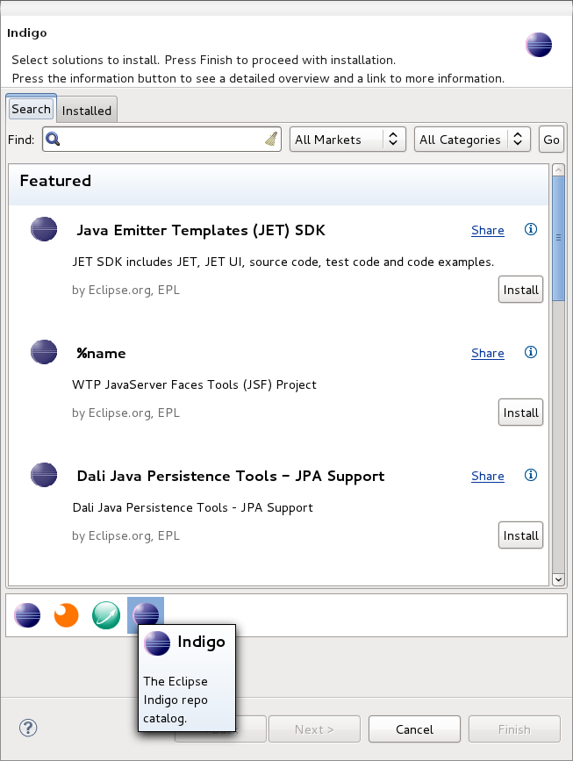
Task: Open info for Java Emitter Templates SDK
Action: click(x=531, y=229)
